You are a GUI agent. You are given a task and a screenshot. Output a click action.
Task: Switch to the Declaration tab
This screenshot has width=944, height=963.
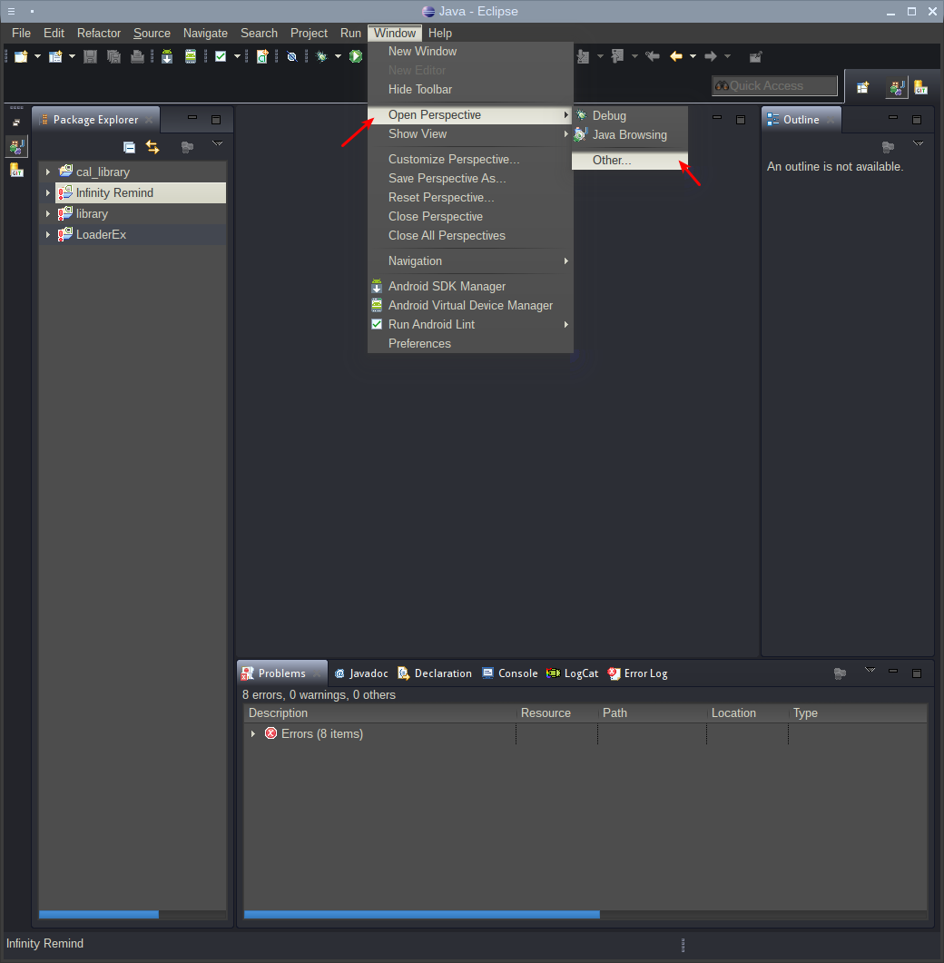pyautogui.click(x=435, y=673)
